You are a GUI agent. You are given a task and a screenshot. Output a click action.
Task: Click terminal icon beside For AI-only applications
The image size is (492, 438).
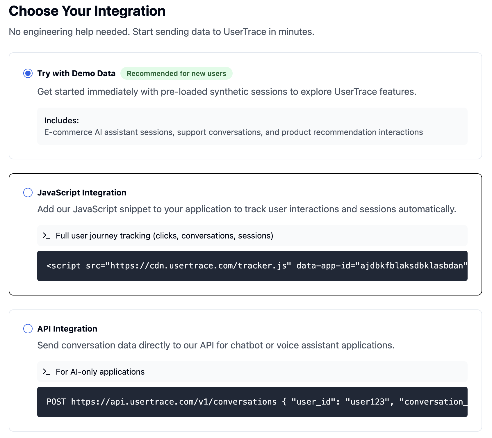click(46, 372)
